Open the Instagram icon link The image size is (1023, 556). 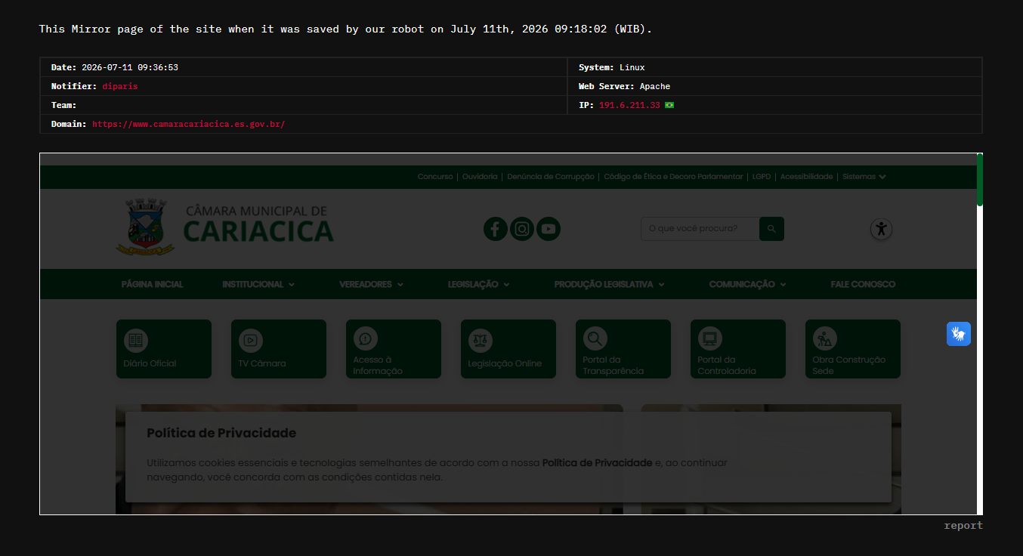(522, 229)
